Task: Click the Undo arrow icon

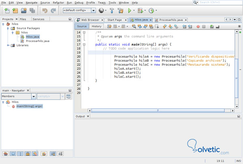Action: point(45,11)
